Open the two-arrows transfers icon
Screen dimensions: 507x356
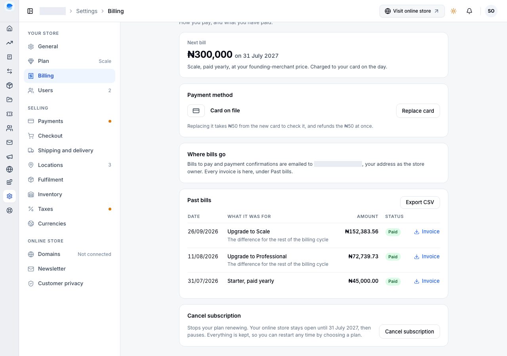tap(10, 71)
